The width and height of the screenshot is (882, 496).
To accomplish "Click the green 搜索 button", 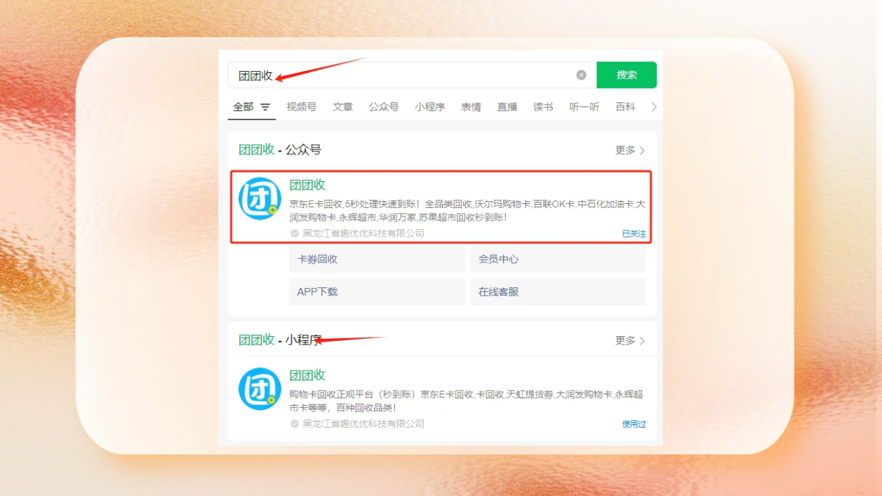I will [626, 75].
